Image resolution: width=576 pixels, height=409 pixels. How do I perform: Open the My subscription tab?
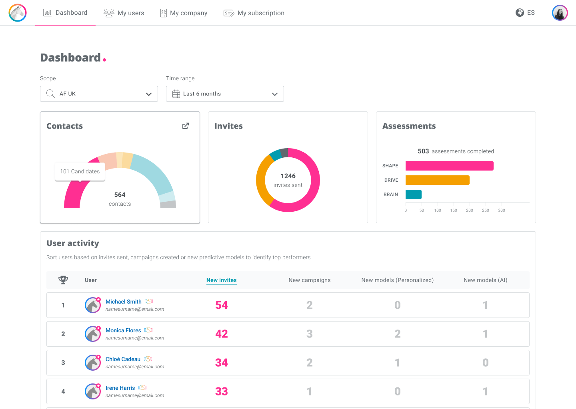coord(254,13)
